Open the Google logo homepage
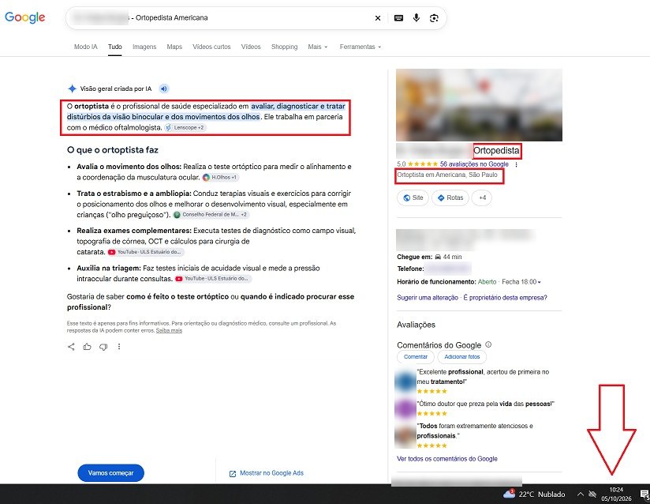The width and height of the screenshot is (650, 504). tap(25, 17)
